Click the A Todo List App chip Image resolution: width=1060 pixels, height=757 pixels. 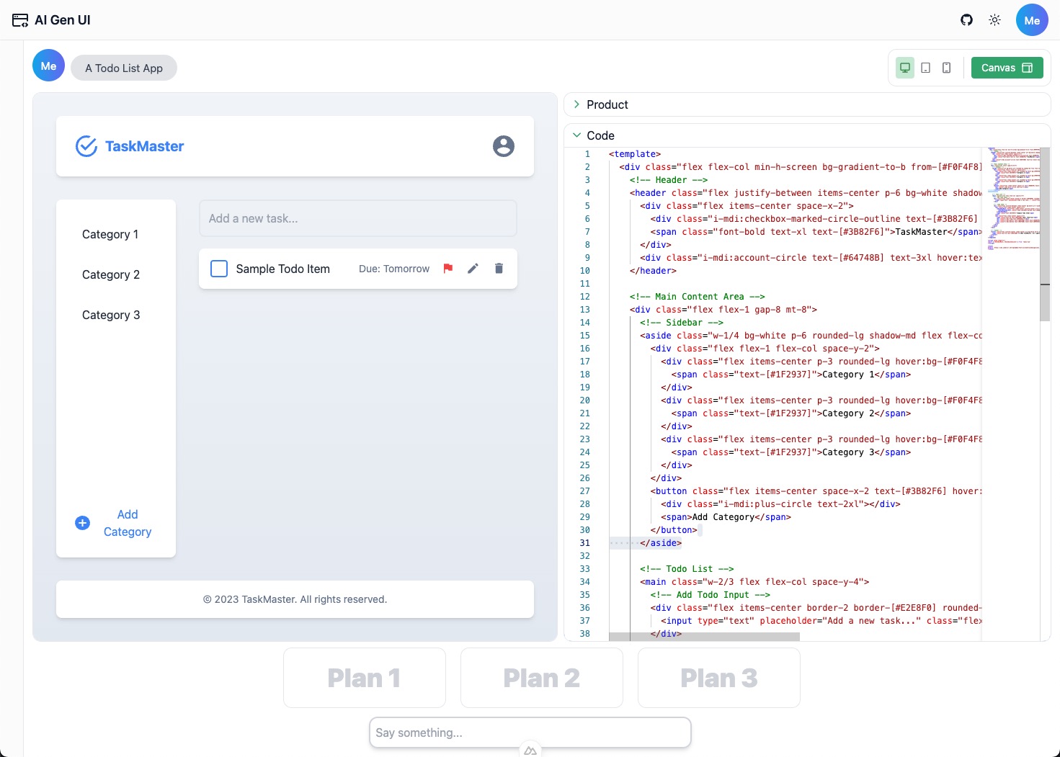124,68
